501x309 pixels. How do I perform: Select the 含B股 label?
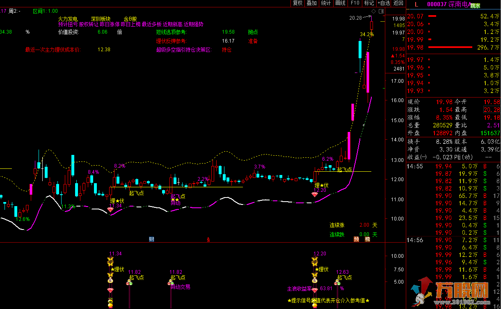130,19
